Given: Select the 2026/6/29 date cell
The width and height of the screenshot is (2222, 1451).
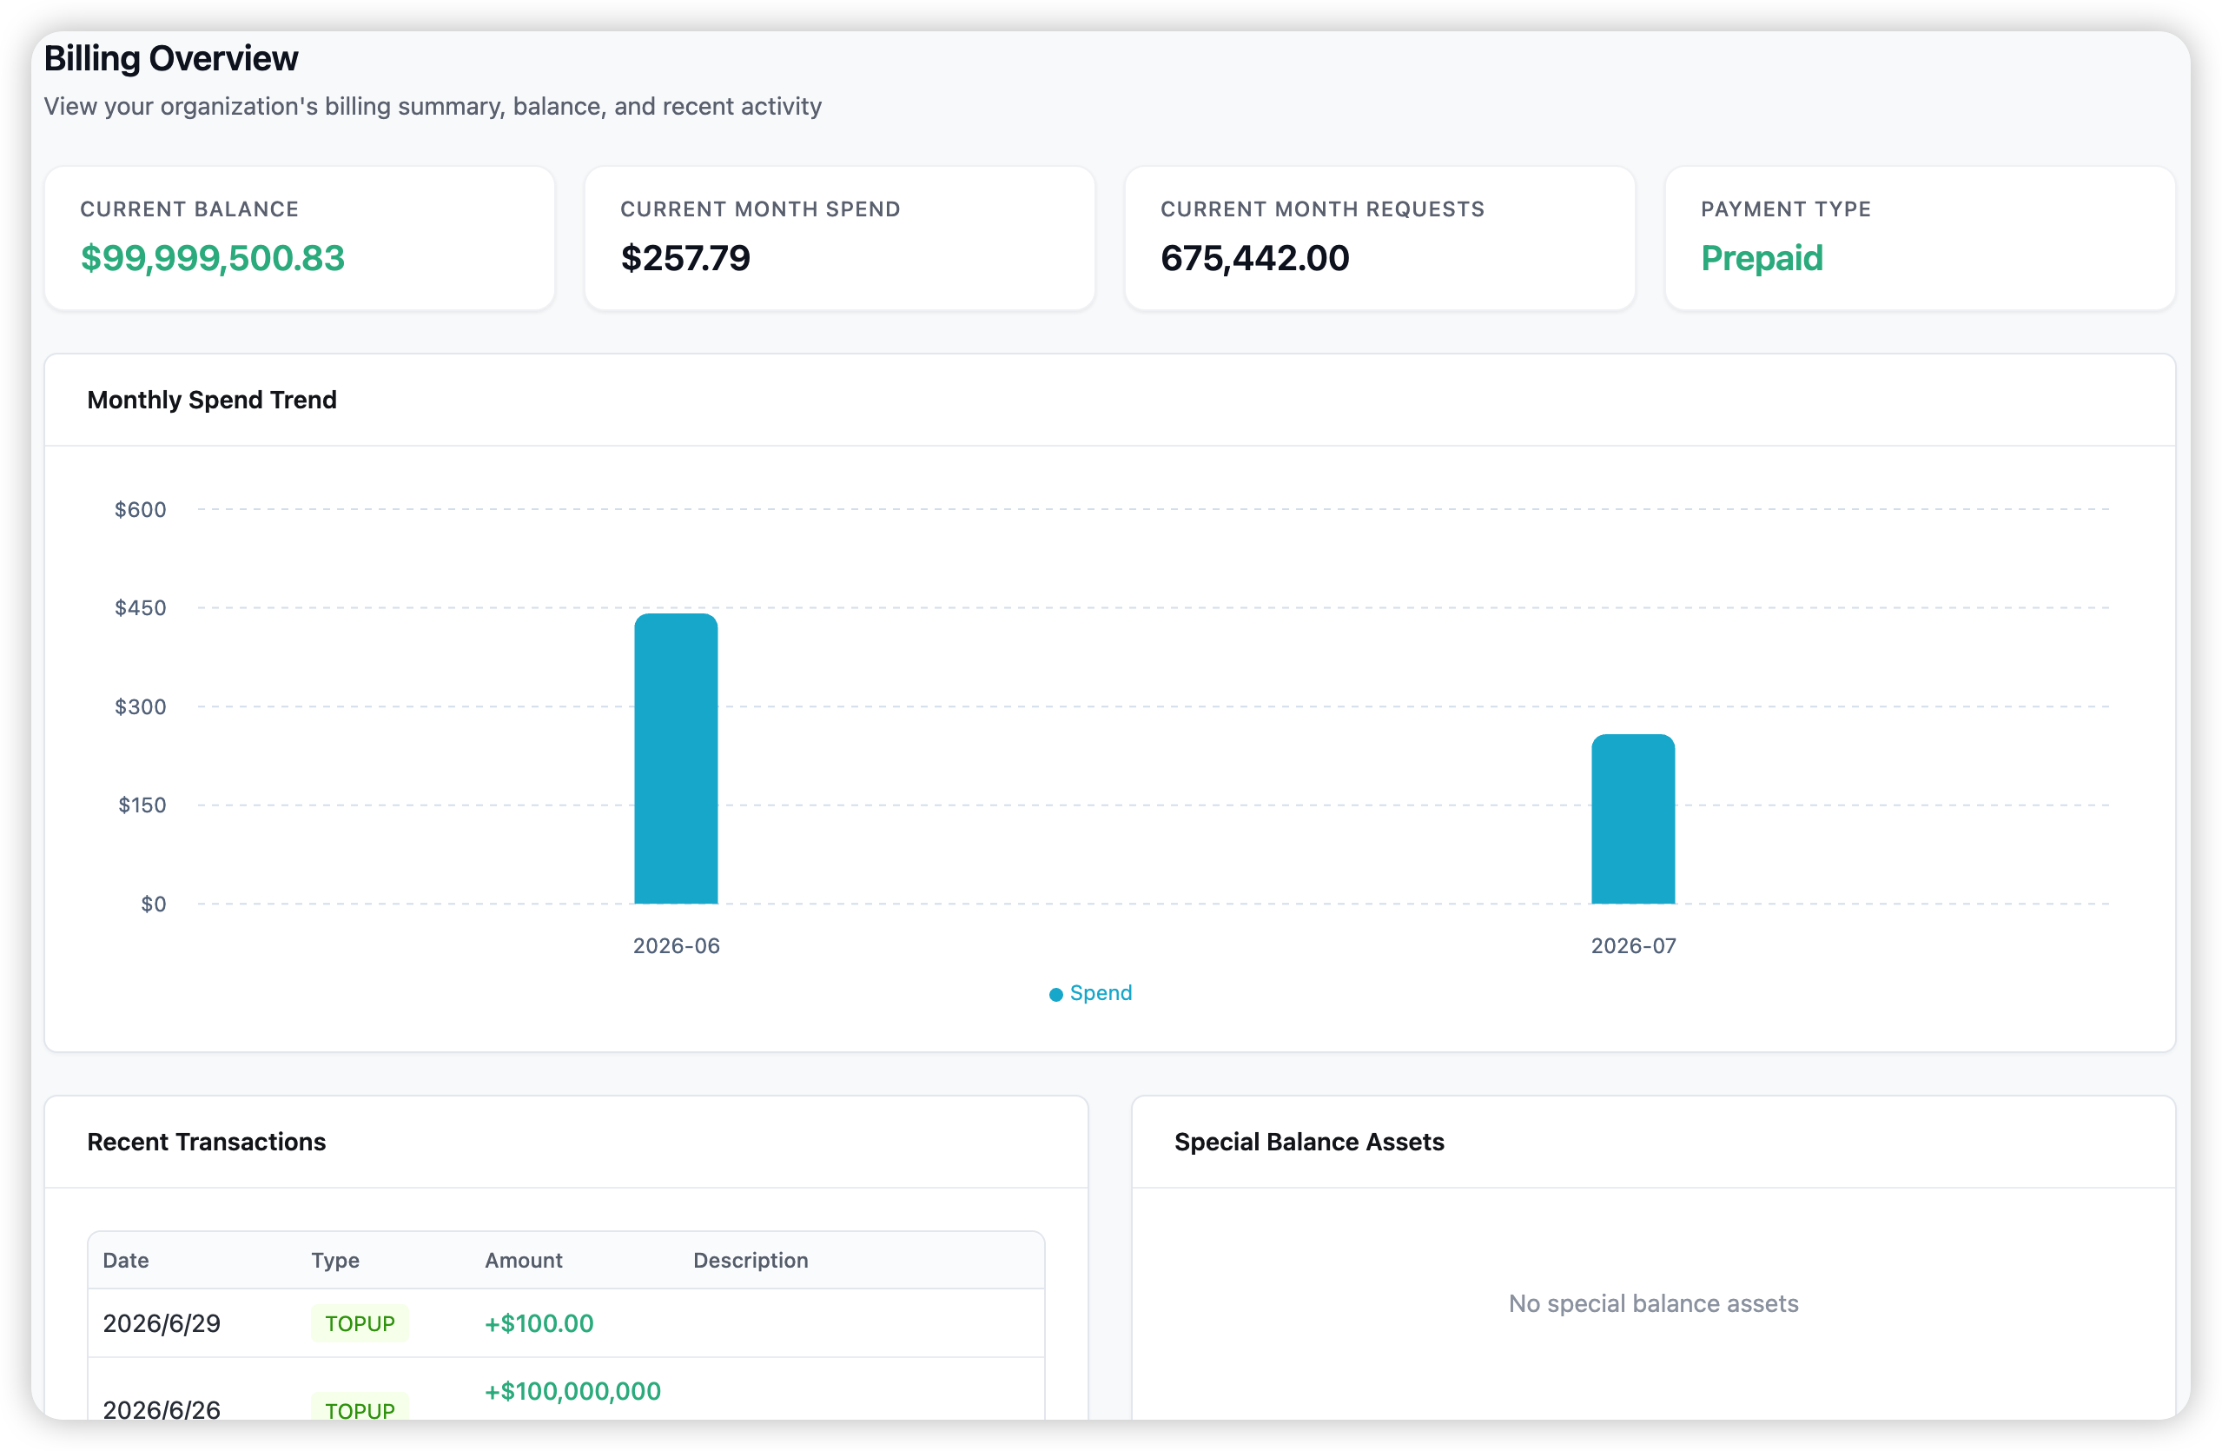Looking at the screenshot, I should click(x=162, y=1323).
